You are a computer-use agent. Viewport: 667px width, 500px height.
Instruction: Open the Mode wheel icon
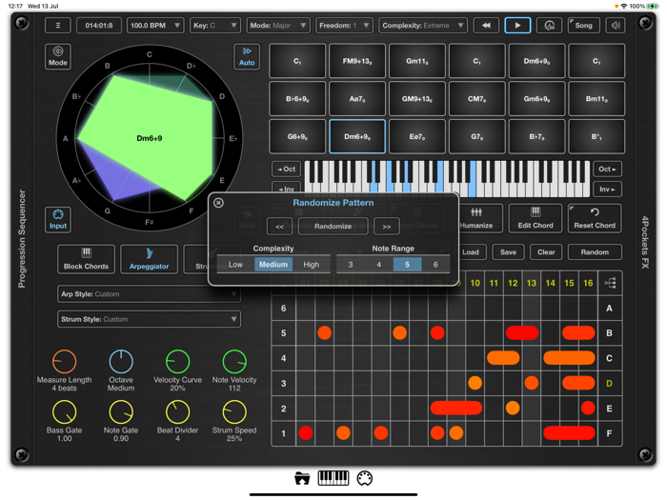58,56
